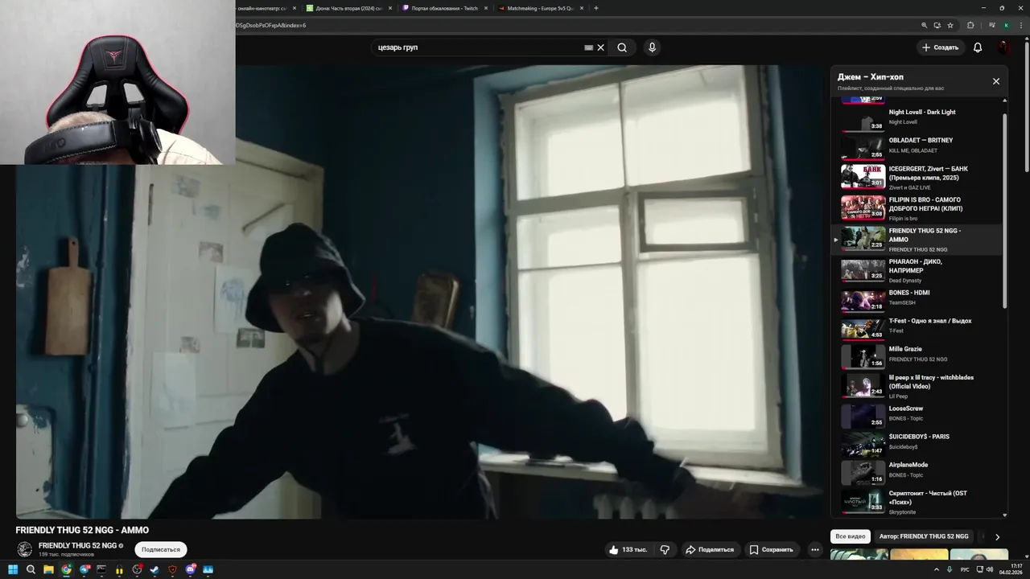This screenshot has width=1030, height=579.
Task: Click install-app icon in the address bar
Action: tap(937, 25)
